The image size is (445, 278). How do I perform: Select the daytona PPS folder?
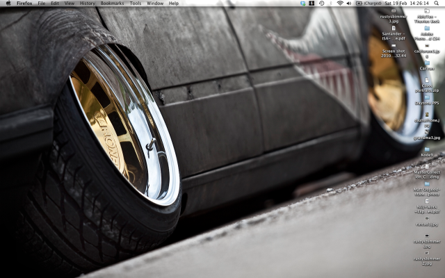427,100
